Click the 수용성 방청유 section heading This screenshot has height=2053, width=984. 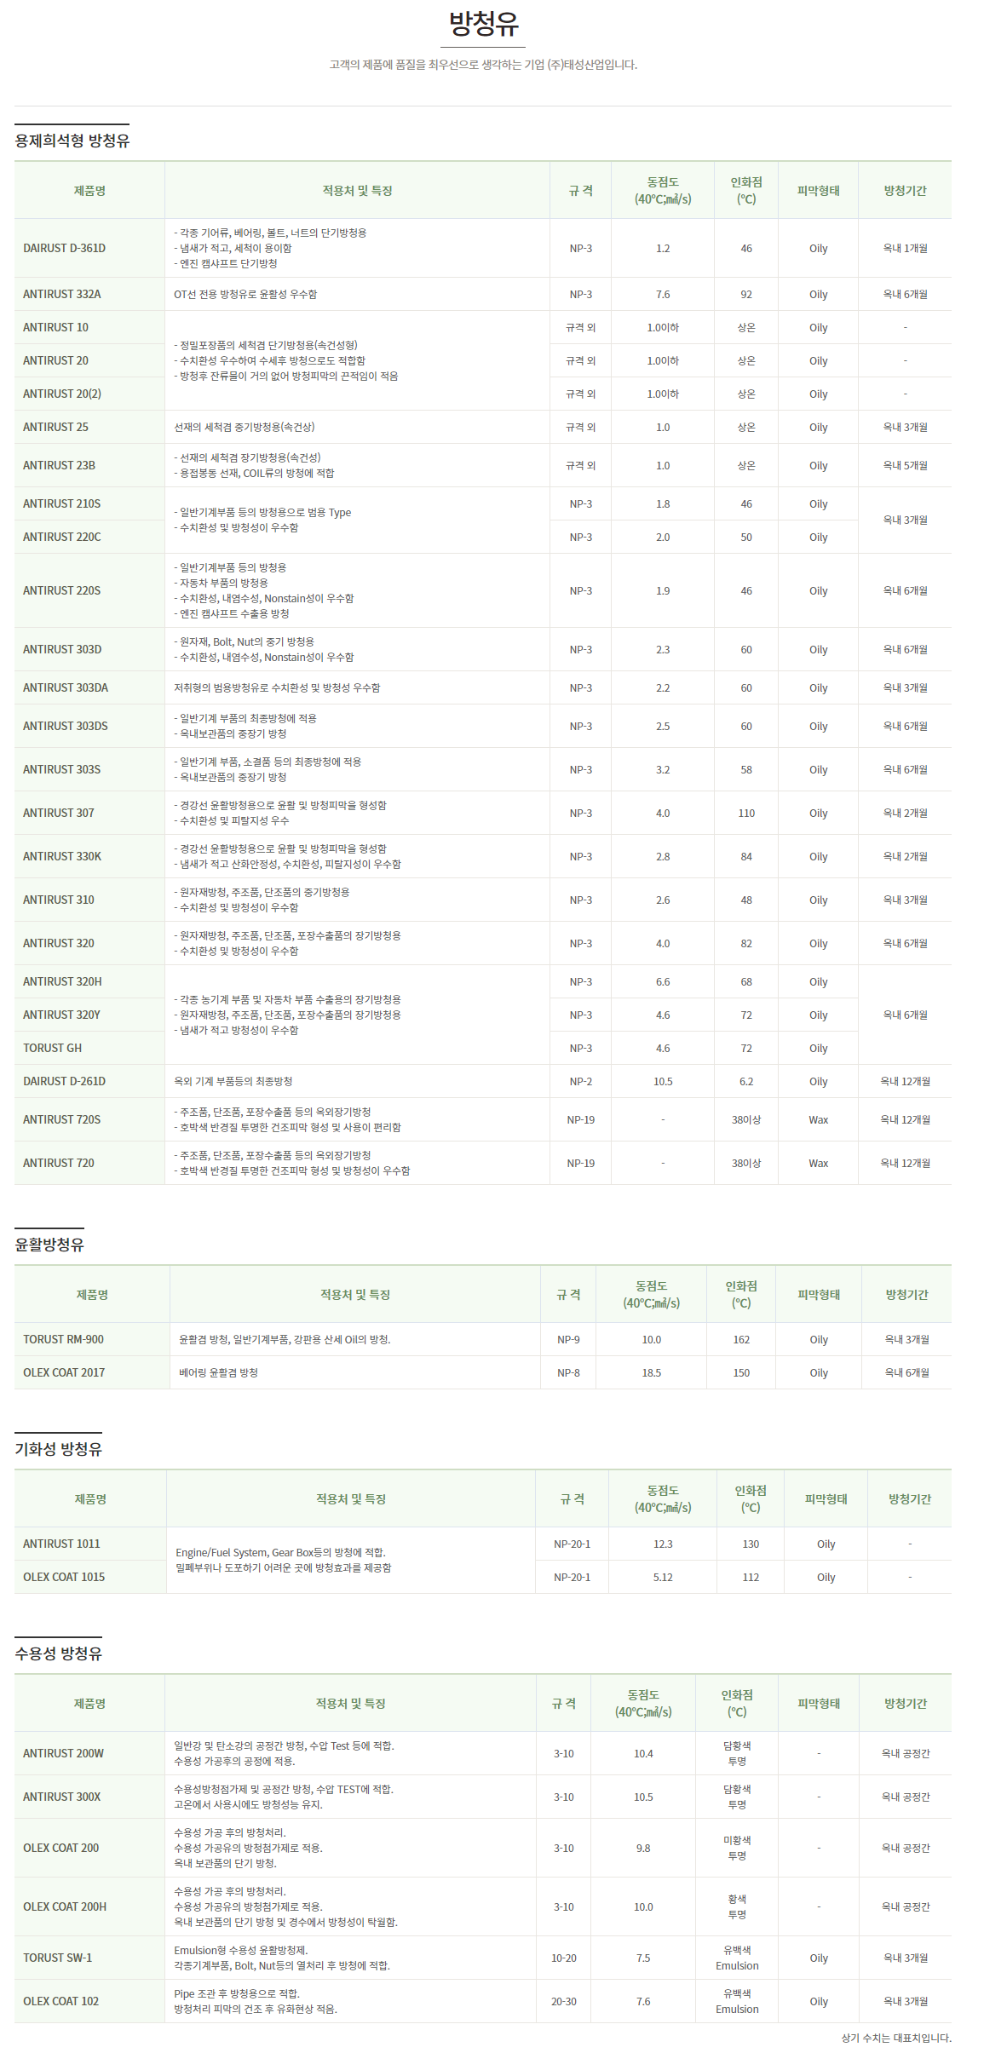(58, 1653)
